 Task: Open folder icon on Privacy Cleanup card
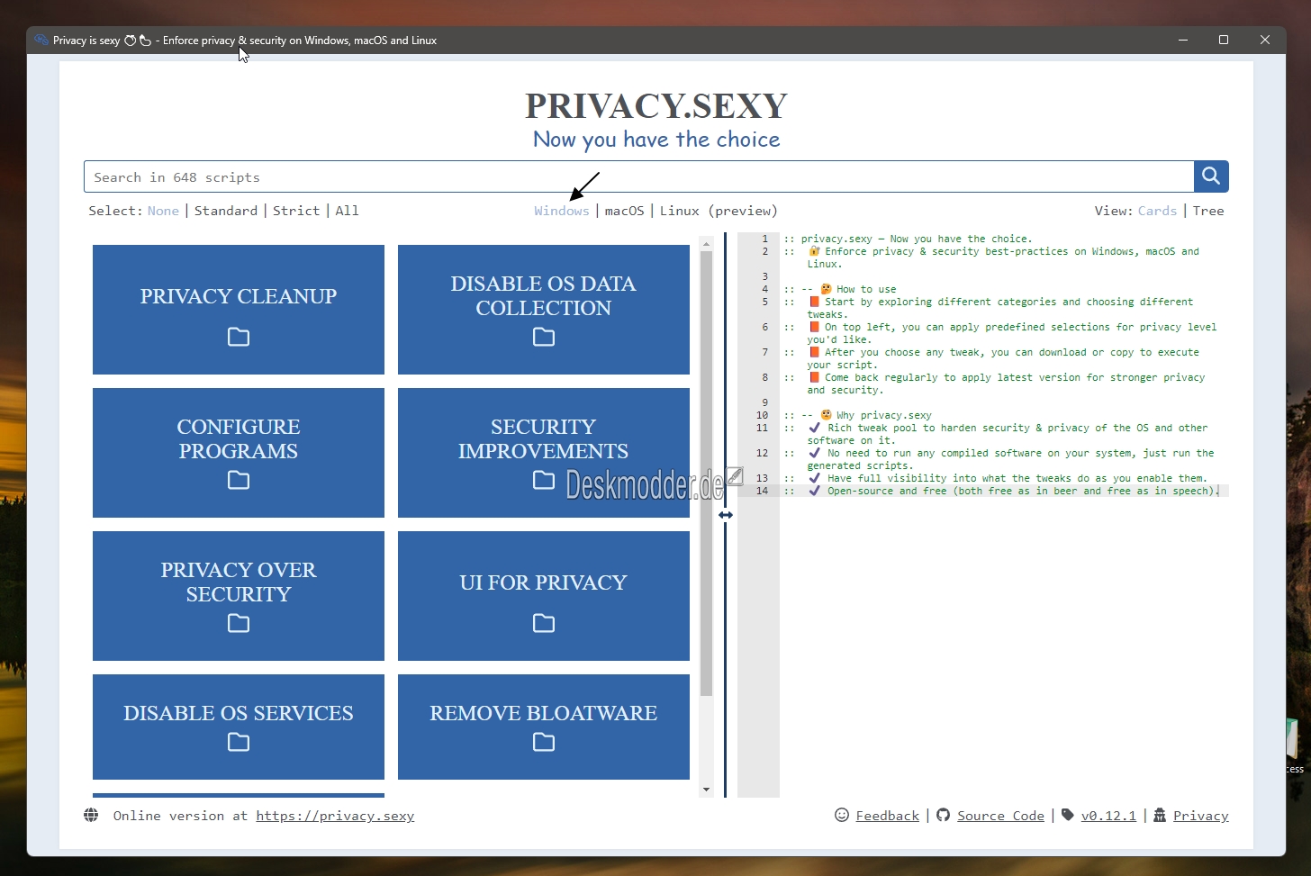click(239, 337)
